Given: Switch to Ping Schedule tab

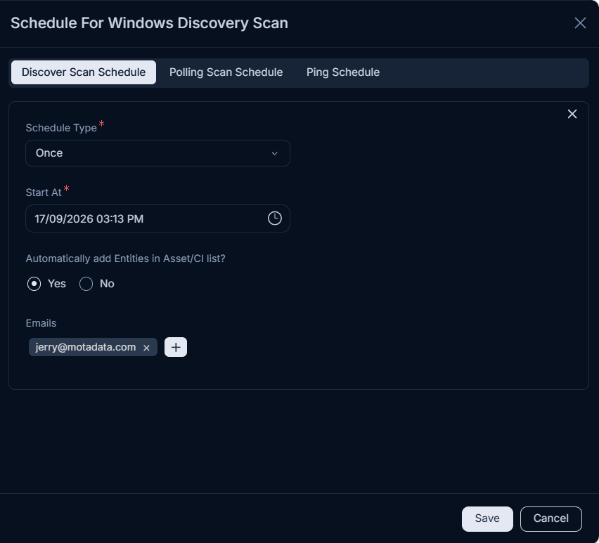Looking at the screenshot, I should [x=343, y=72].
